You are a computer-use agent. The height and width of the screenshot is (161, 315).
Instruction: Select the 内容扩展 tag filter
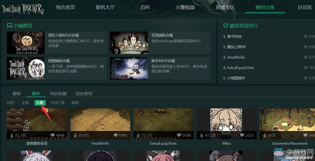tap(57, 103)
